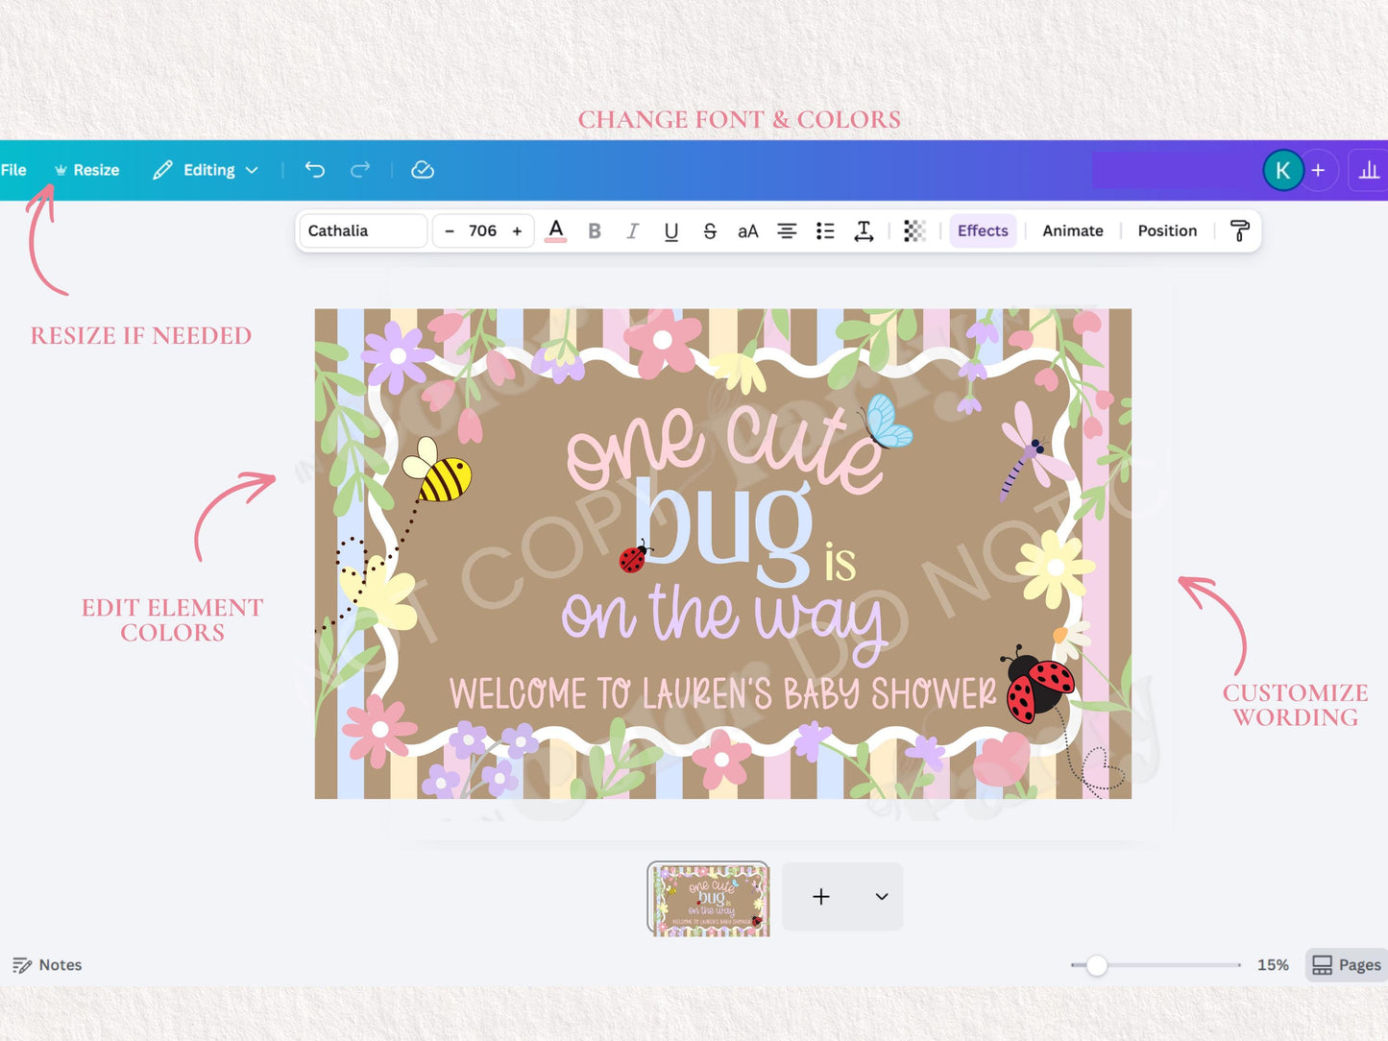
Task: Open the Notes panel
Action: 47,965
